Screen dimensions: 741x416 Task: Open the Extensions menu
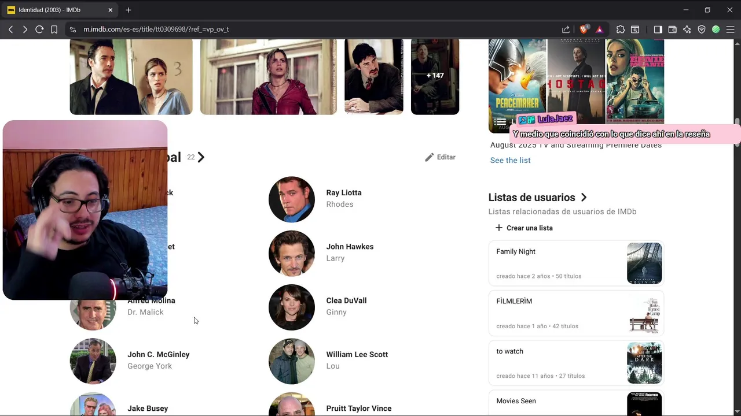[x=621, y=29]
